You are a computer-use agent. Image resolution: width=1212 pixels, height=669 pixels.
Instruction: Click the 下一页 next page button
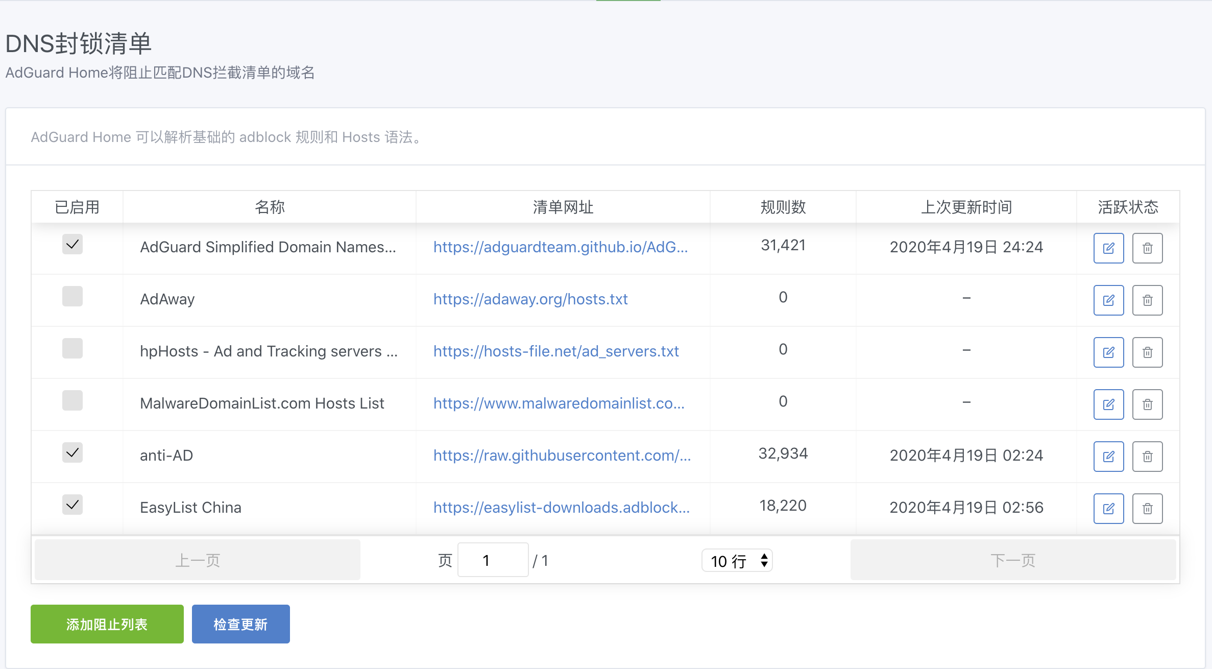pyautogui.click(x=1013, y=560)
